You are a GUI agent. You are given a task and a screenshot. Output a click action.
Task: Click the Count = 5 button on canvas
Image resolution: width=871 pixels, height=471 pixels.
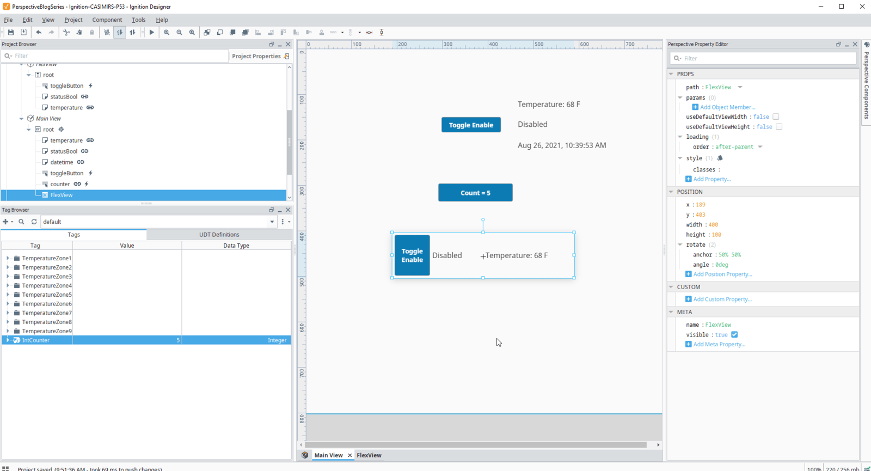[475, 193]
